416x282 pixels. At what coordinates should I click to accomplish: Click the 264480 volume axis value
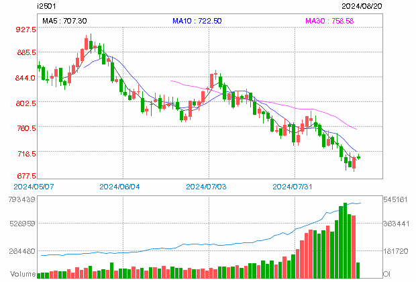tap(18, 252)
